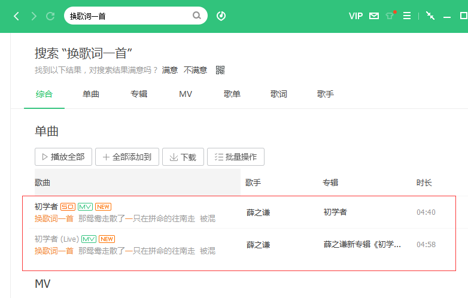Switch to the 专辑 tab
Viewport: 468px width, 298px height.
(x=139, y=94)
